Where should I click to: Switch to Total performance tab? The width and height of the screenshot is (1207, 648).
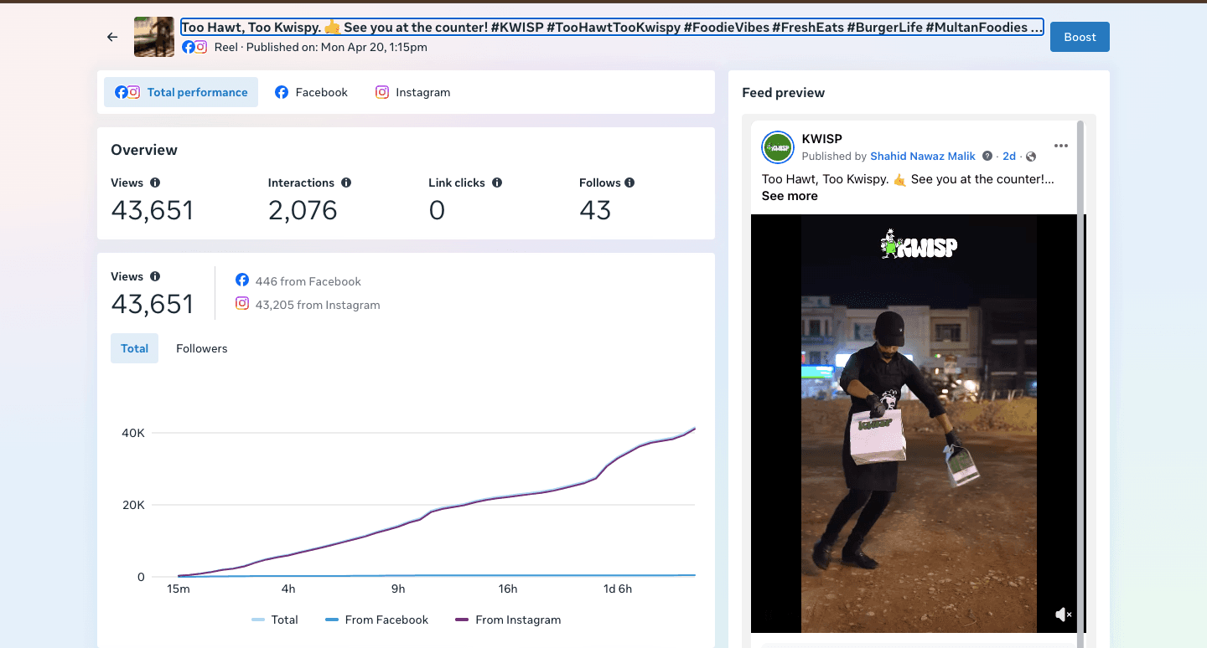[181, 92]
